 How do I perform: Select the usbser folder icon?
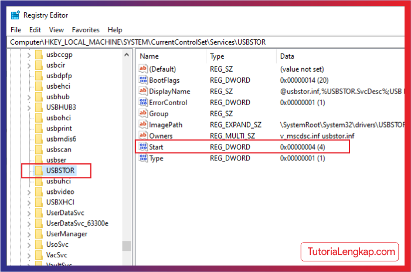click(x=39, y=160)
